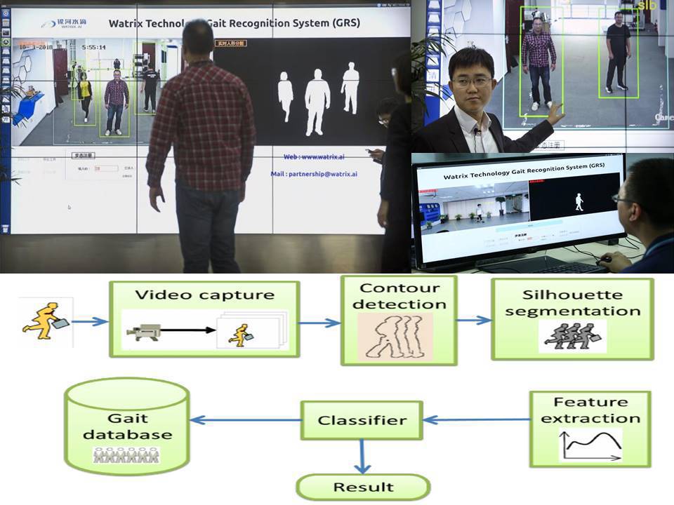
Task: Click the row of figures in Gait database
Action: [x=126, y=454]
